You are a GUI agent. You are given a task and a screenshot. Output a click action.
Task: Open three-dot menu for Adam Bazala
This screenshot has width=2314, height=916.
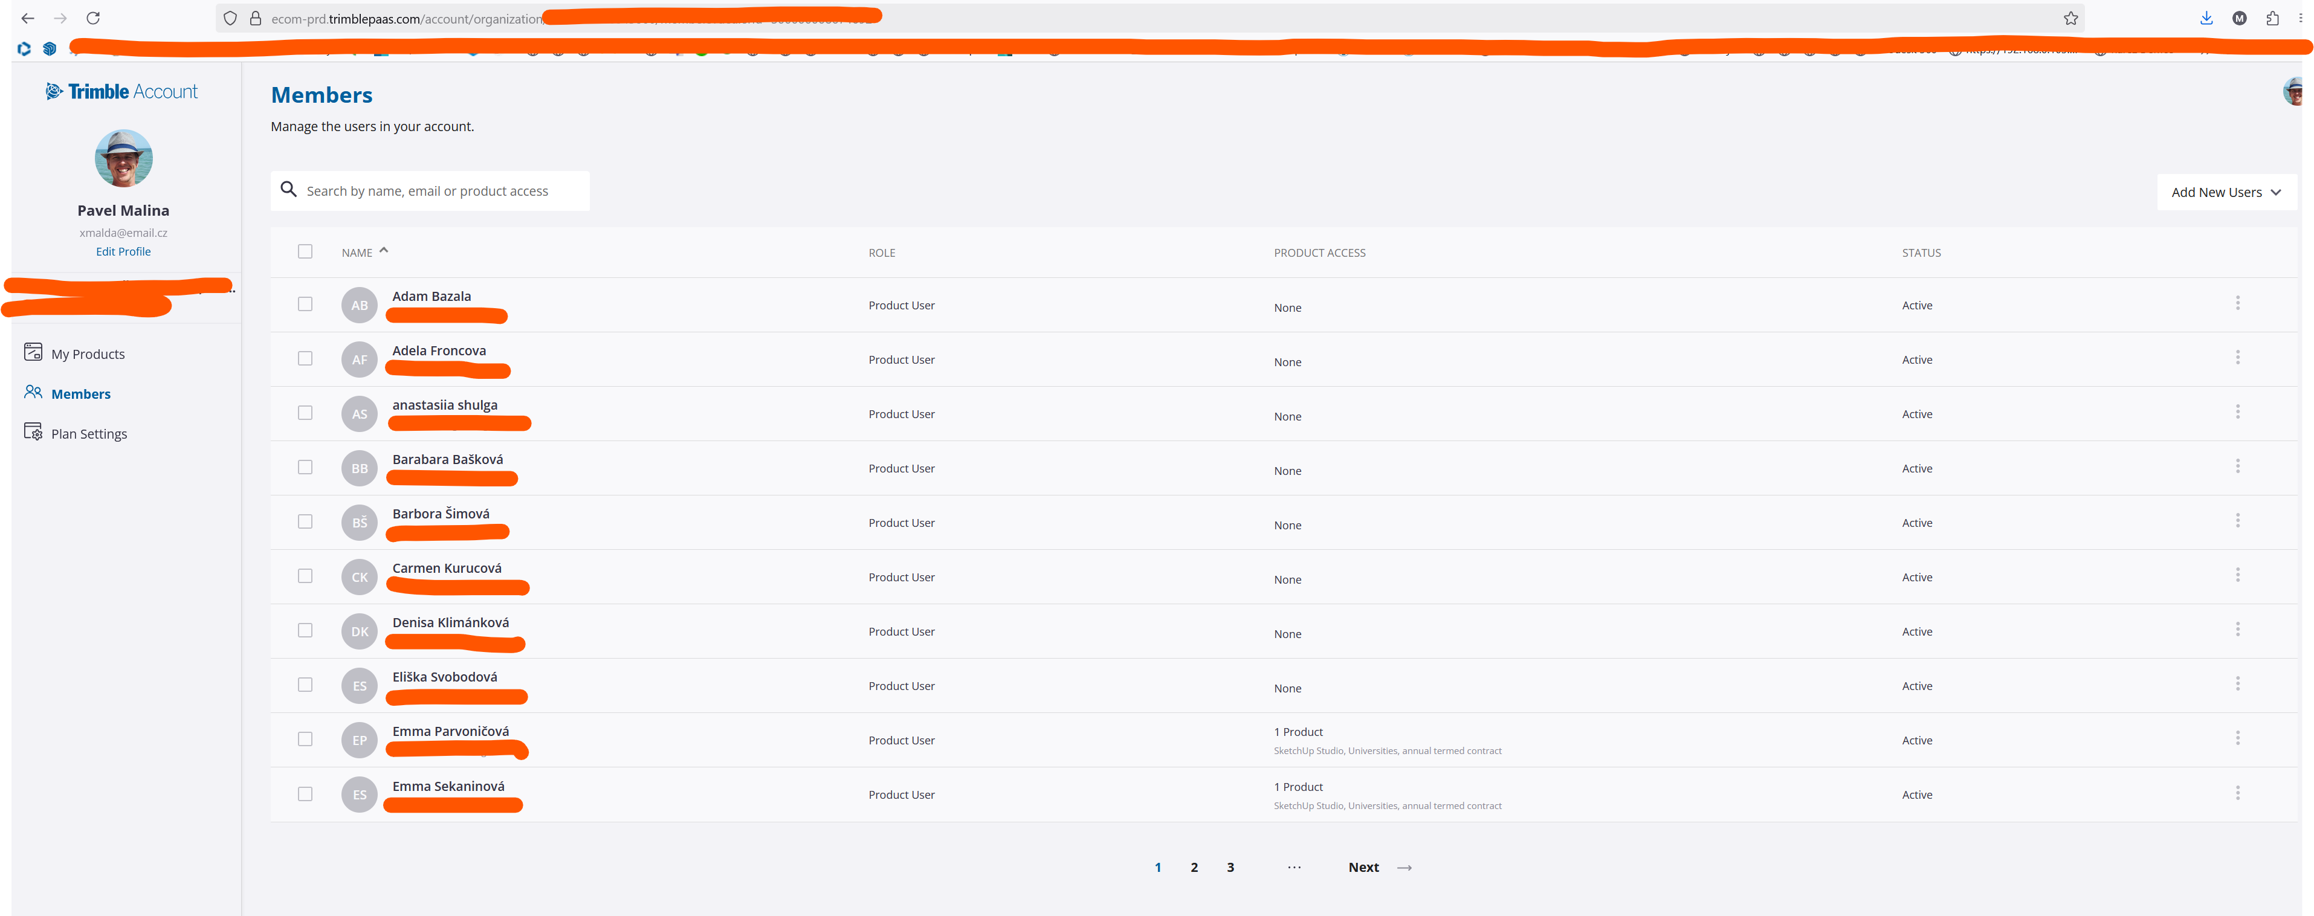pyautogui.click(x=2237, y=303)
